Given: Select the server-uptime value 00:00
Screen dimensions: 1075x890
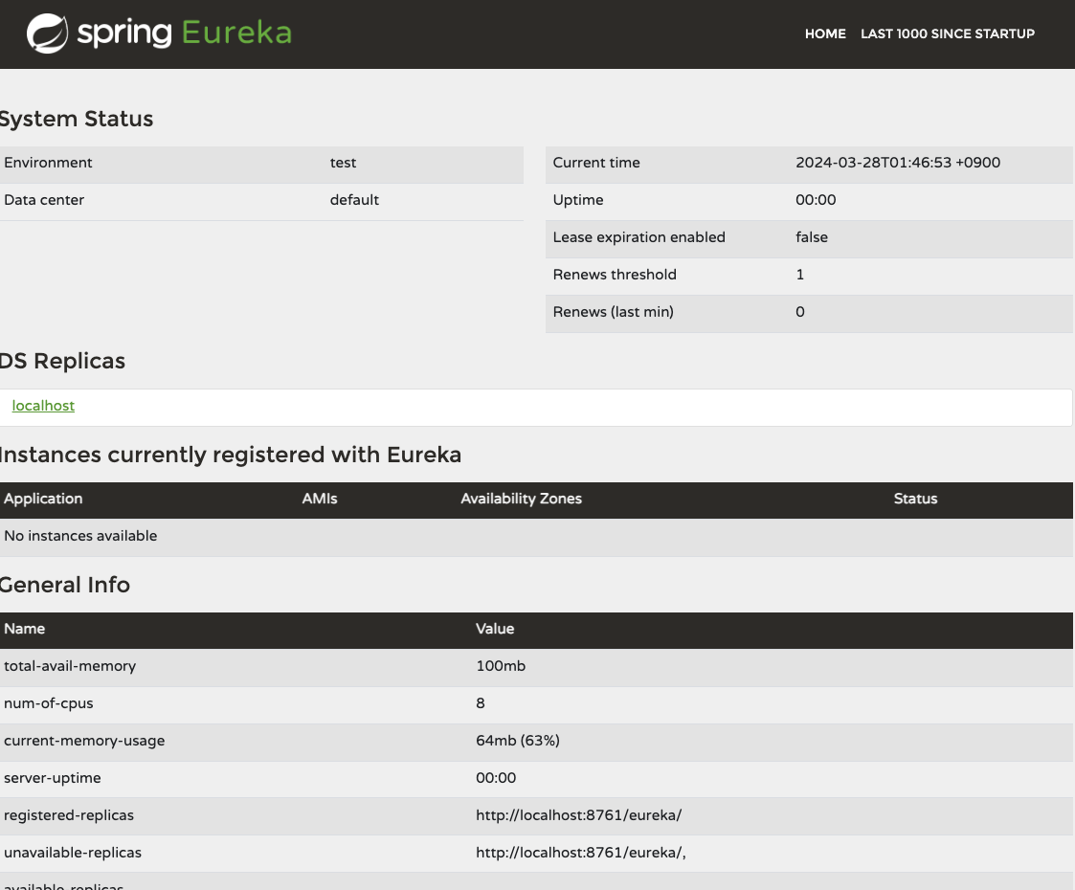Looking at the screenshot, I should [496, 778].
